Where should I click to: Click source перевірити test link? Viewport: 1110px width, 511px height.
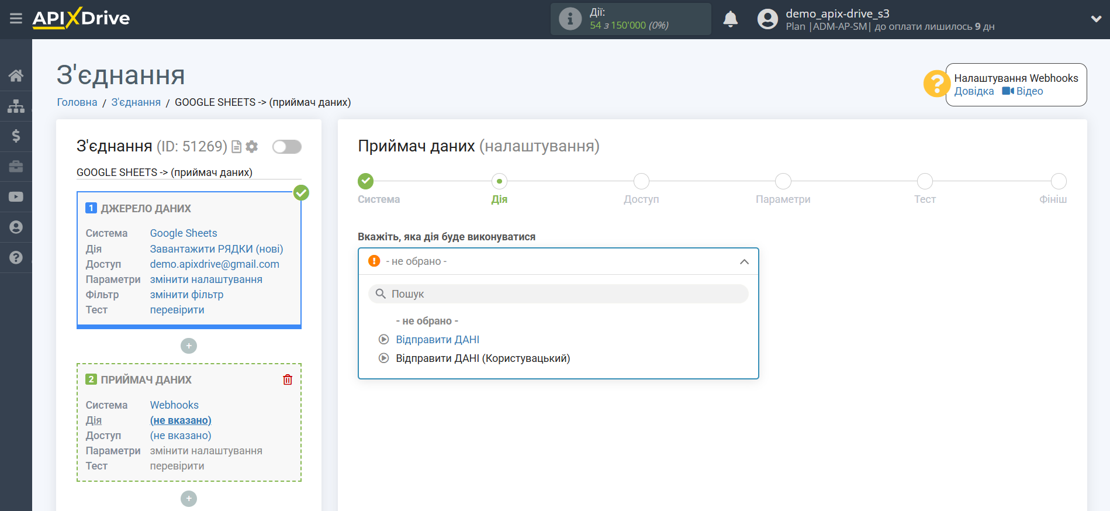pyautogui.click(x=177, y=310)
